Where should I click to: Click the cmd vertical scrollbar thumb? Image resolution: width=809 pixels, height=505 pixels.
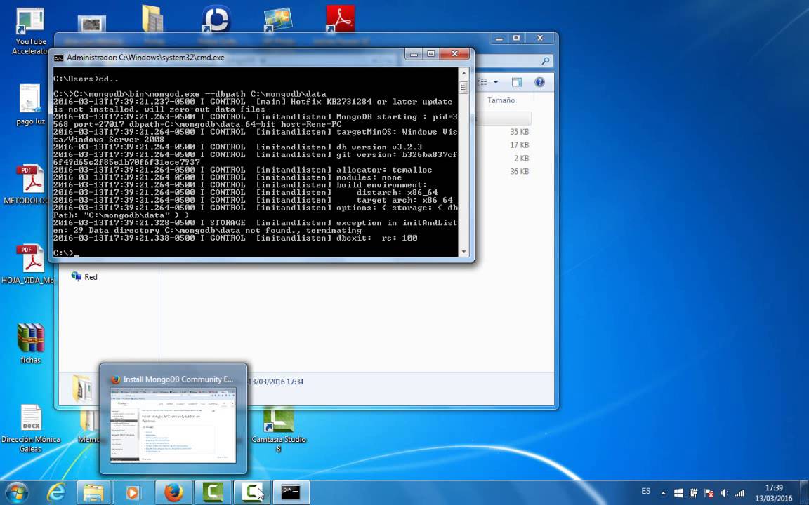(463, 88)
